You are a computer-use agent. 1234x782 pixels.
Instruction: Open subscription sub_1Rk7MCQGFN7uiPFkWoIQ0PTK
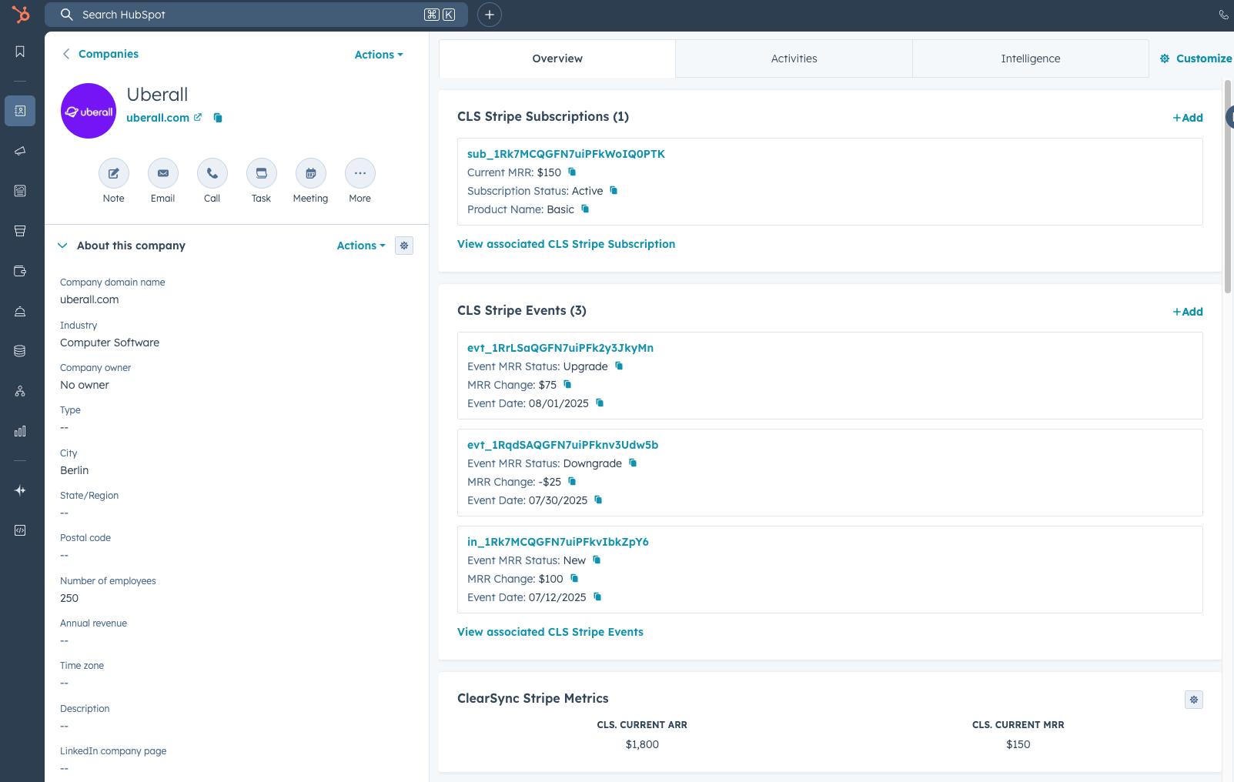(x=566, y=154)
